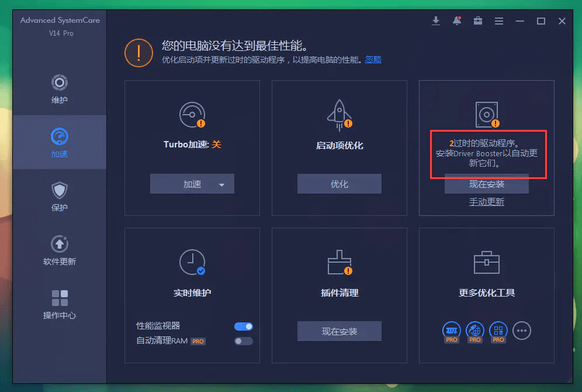Open the RAM memory PRO tool icon
Image resolution: width=582 pixels, height=392 pixels.
click(452, 332)
